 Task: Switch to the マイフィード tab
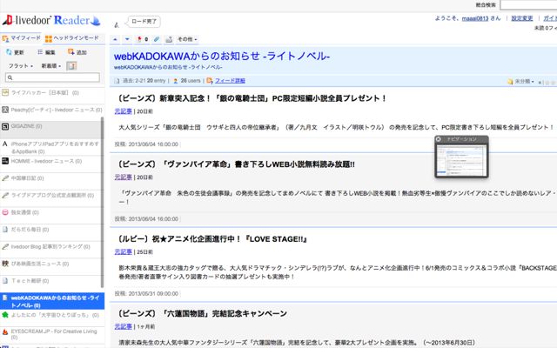pyautogui.click(x=21, y=38)
